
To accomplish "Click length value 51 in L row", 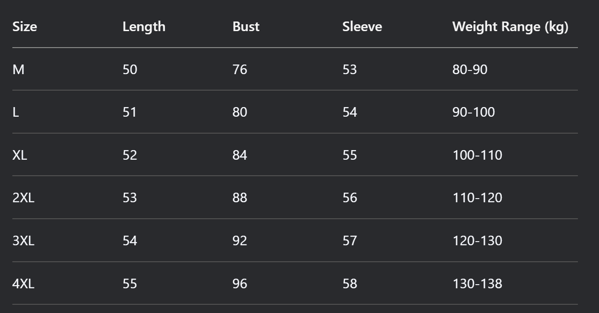I will coord(130,112).
